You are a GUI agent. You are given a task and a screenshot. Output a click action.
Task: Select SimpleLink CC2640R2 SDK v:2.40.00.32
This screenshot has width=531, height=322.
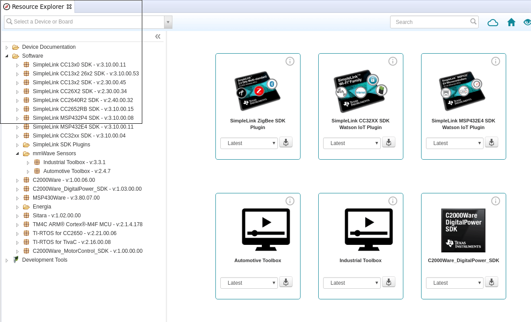[82, 100]
